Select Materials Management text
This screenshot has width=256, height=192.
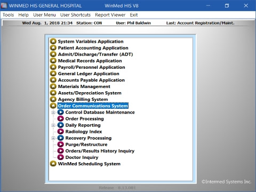pos(84,86)
